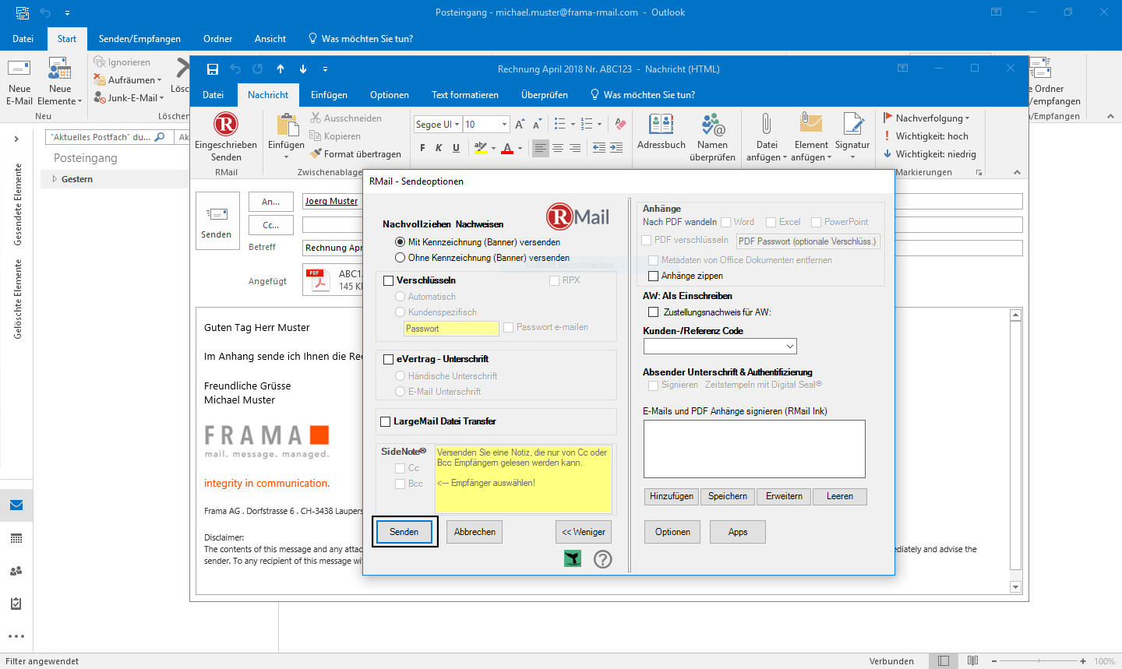Enable the LargeMail Datei Transfer checkbox
This screenshot has width=1122, height=669.
pos(386,422)
